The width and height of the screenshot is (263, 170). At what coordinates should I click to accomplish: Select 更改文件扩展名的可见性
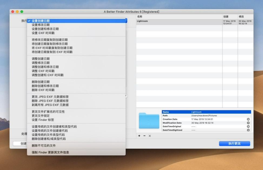(76, 112)
